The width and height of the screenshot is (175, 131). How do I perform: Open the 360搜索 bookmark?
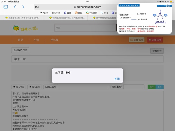[92, 13]
